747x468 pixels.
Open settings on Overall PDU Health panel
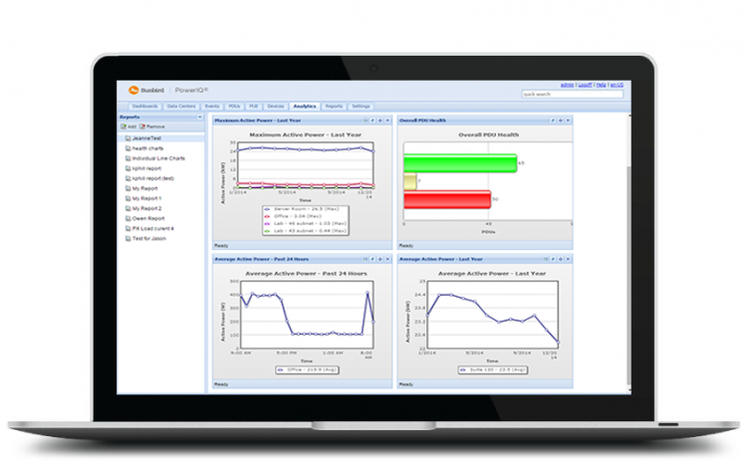coord(562,119)
